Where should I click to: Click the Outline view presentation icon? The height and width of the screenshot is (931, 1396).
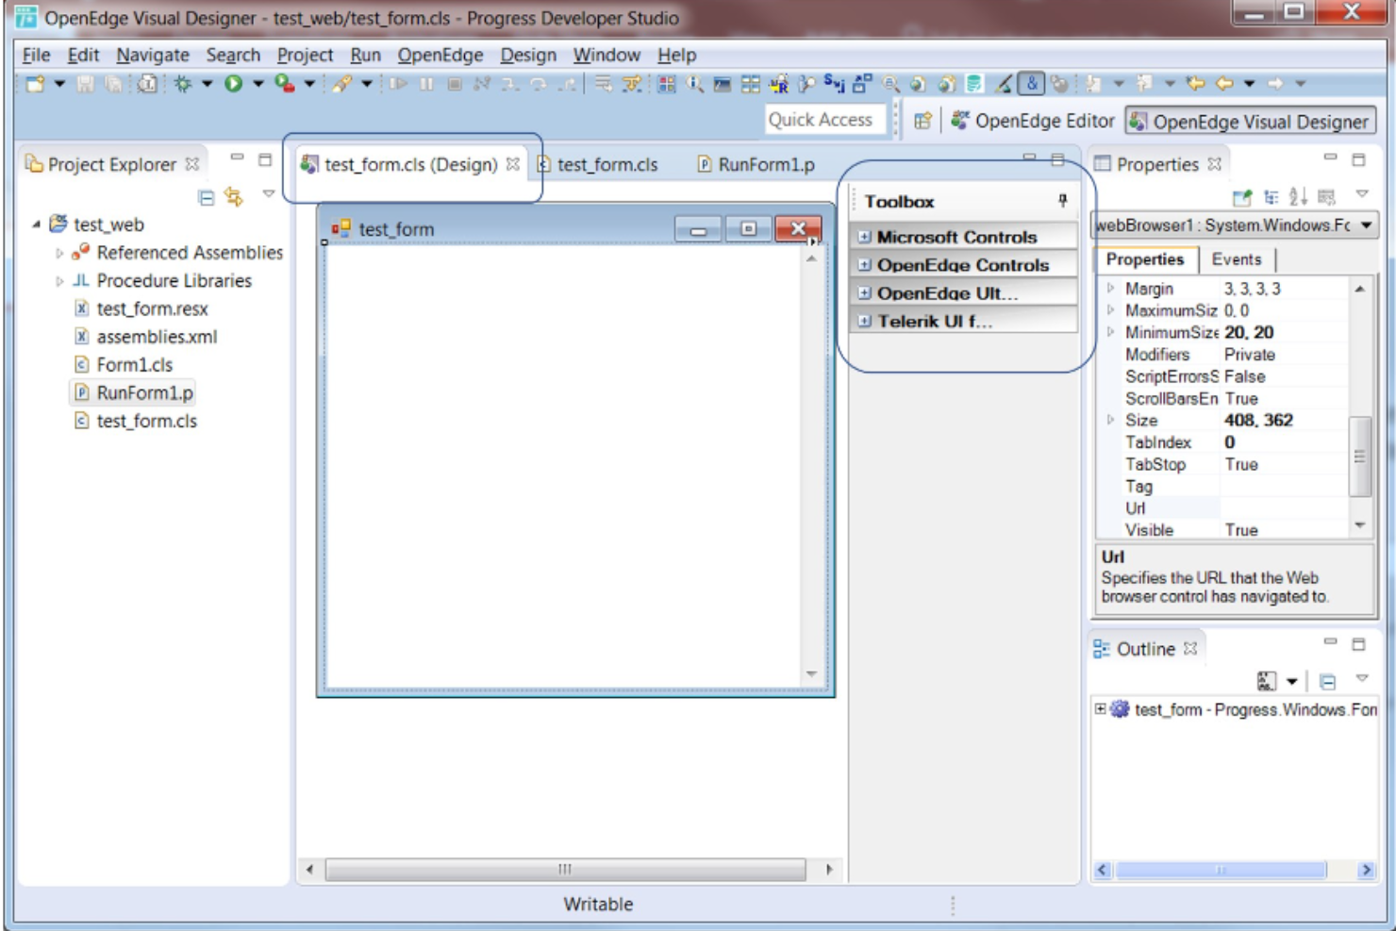point(1266,679)
